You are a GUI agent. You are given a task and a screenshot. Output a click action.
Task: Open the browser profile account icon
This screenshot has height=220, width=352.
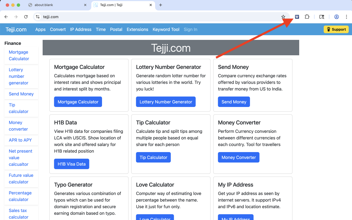pyautogui.click(x=337, y=17)
